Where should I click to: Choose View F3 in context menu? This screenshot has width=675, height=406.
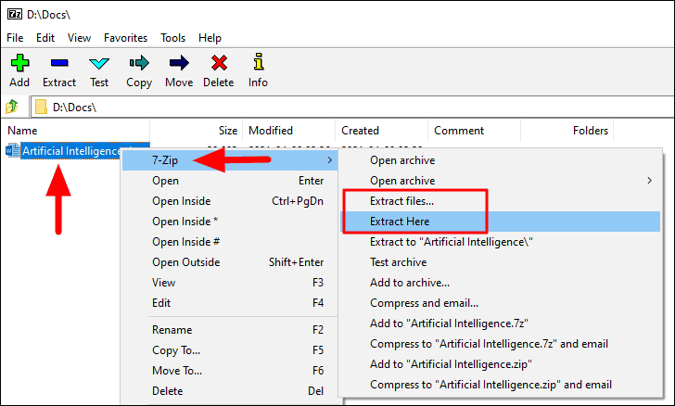230,283
